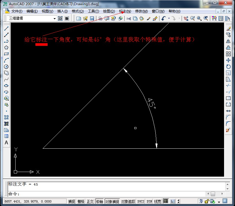This screenshot has width=235, height=206.
Task: Click the Cut scissors icon
Action: coord(129,18)
